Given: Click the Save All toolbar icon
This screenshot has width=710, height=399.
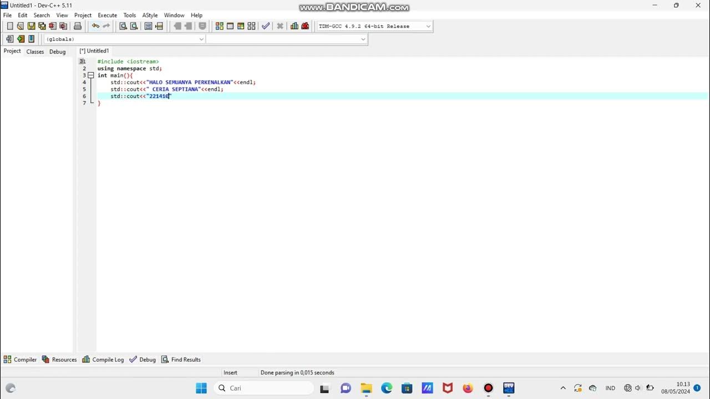Looking at the screenshot, I should (x=42, y=26).
